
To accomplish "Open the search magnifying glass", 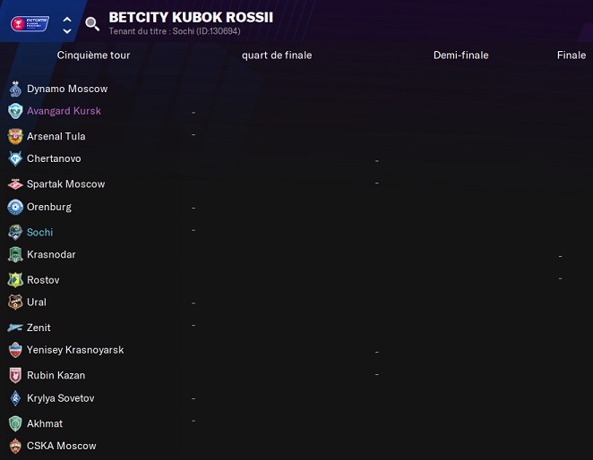I will click(92, 24).
